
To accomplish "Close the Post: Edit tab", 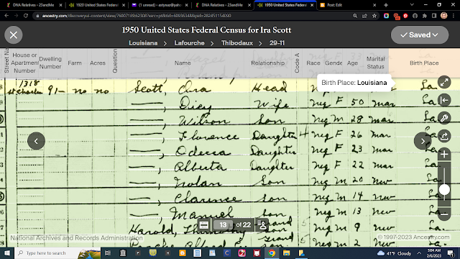I will pos(374,5).
